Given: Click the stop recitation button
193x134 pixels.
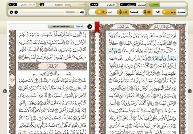Looking at the screenshot, I should pyautogui.click(x=16, y=12).
